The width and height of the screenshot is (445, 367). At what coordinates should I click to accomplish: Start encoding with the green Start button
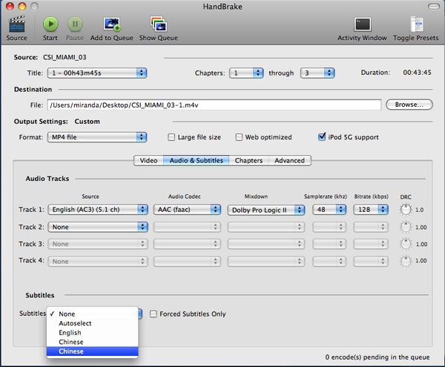50,24
